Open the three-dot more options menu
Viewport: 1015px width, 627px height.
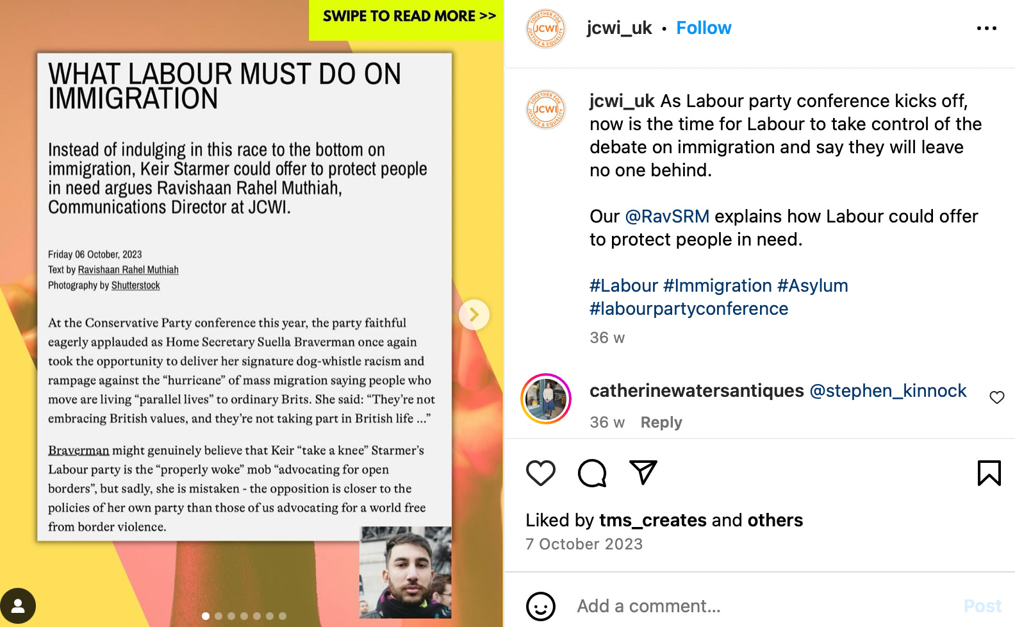987,28
